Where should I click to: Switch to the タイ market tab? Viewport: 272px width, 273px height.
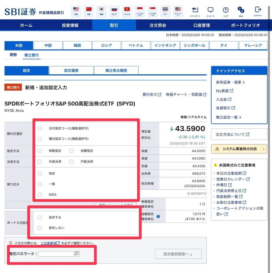point(224,45)
